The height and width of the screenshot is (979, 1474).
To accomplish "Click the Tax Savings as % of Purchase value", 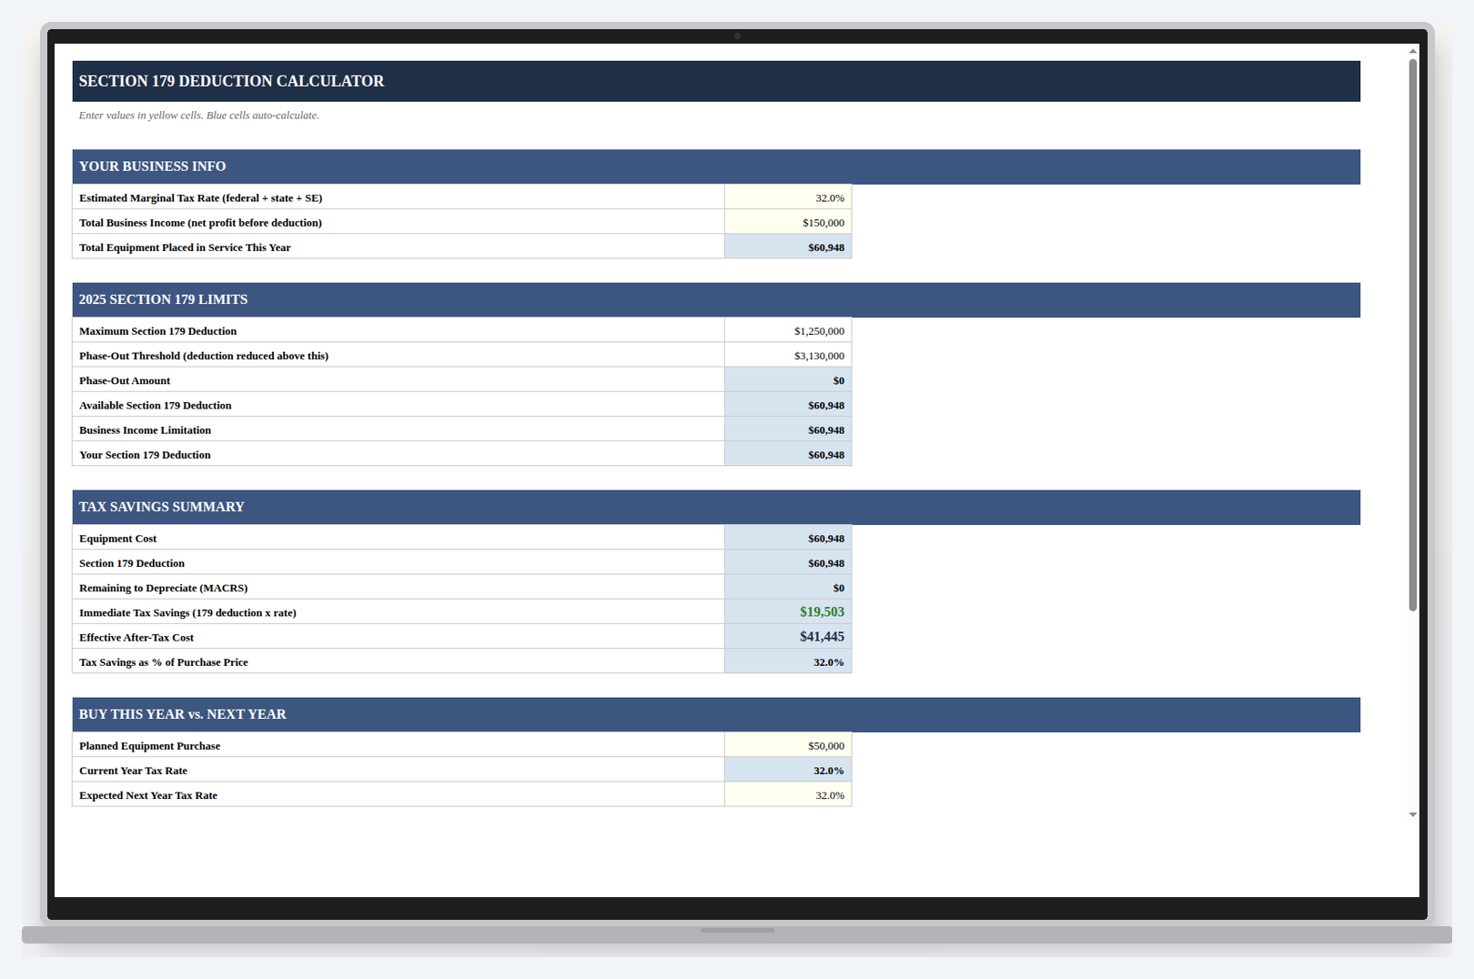I will pyautogui.click(x=788, y=661).
